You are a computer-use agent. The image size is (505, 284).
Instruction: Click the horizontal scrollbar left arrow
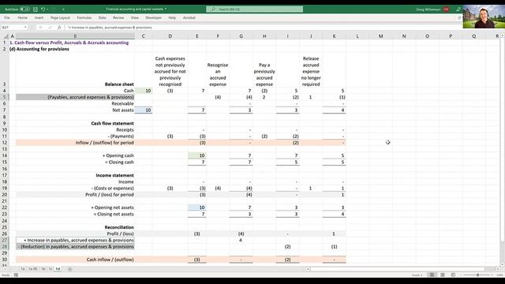(x=308, y=269)
